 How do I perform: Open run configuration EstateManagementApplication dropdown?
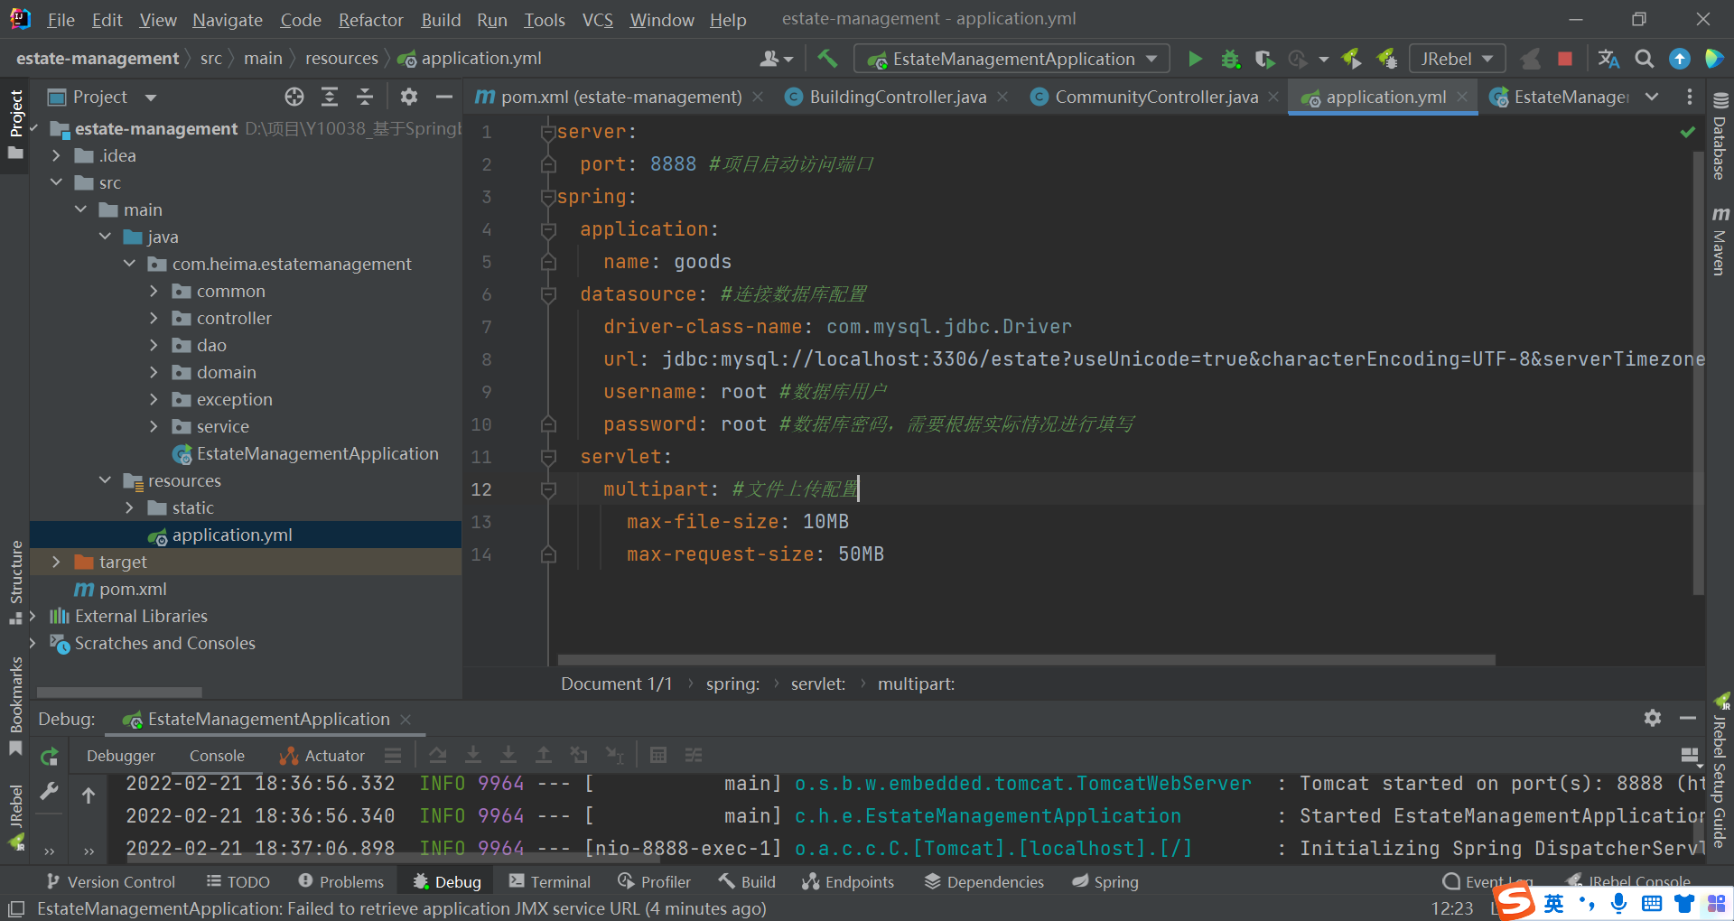[x=1011, y=59]
